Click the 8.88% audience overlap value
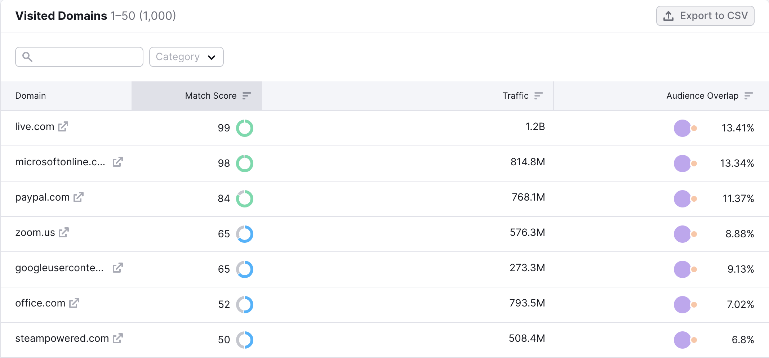 tap(740, 234)
